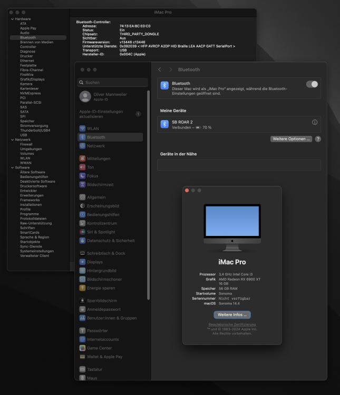Go forward with the right chevron
The width and height of the screenshot is (340, 395).
click(170, 70)
